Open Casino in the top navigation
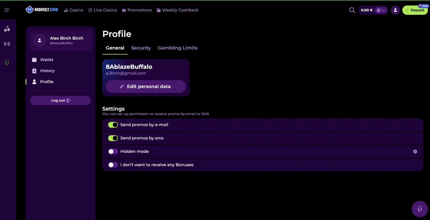The height and width of the screenshot is (220, 430). pos(74,10)
